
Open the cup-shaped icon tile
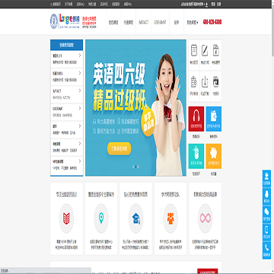(216, 87)
